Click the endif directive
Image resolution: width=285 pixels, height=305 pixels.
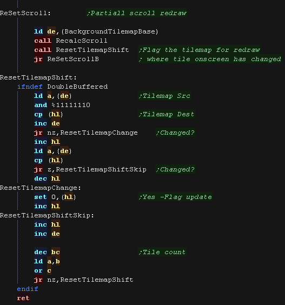tap(28, 289)
